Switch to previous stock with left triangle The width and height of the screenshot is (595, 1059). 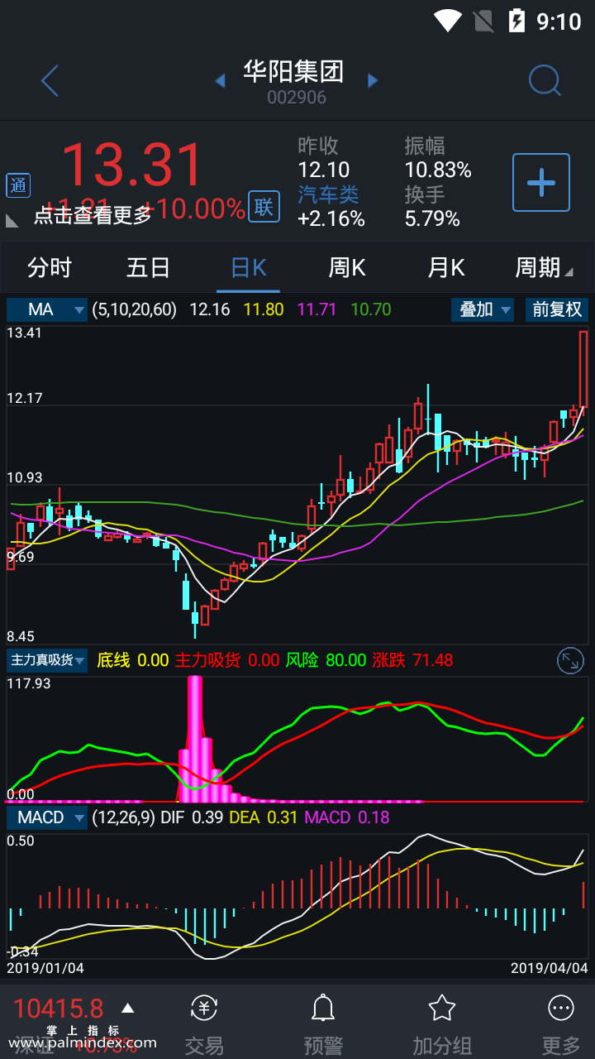tap(220, 80)
